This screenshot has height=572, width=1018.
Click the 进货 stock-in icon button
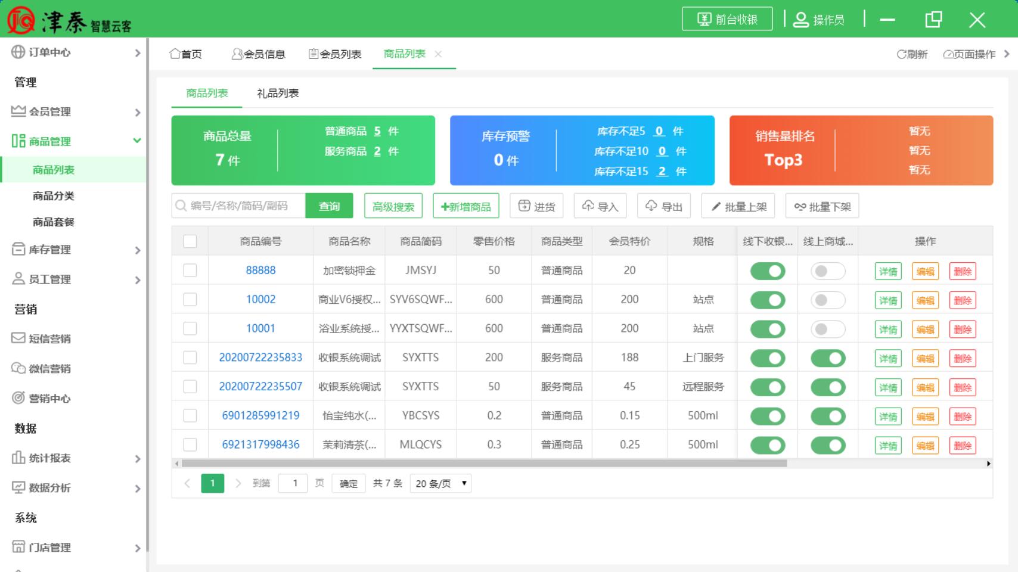[524, 206]
